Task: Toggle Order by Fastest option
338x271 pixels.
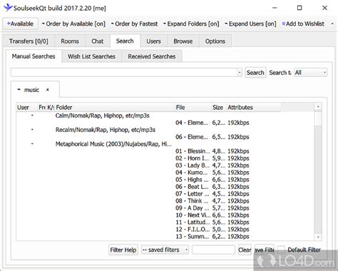Action: 134,24
